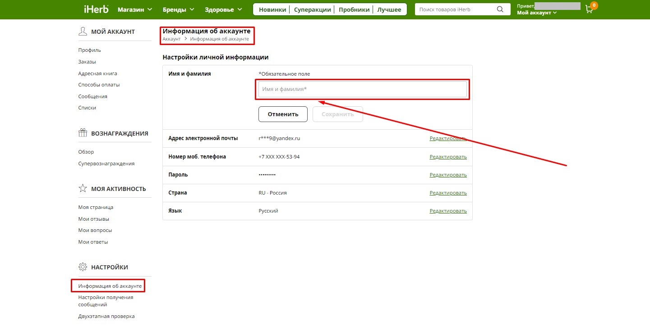
Task: Open the Лучшее tab
Action: pos(389,9)
